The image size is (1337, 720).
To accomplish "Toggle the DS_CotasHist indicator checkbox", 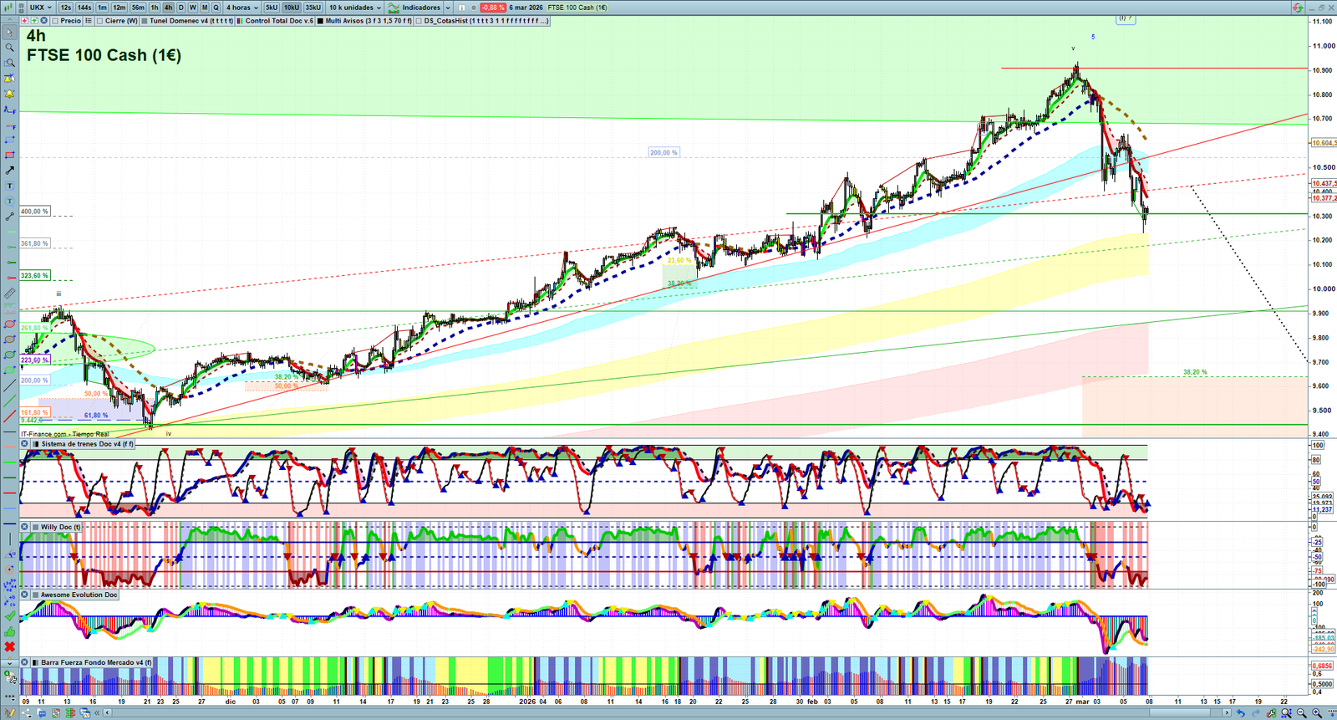I will (419, 21).
